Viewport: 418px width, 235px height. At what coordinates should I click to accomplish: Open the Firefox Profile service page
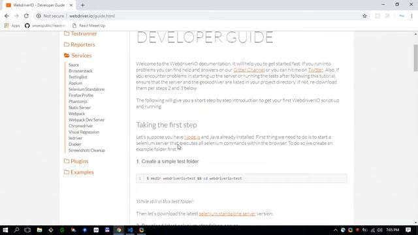81,95
